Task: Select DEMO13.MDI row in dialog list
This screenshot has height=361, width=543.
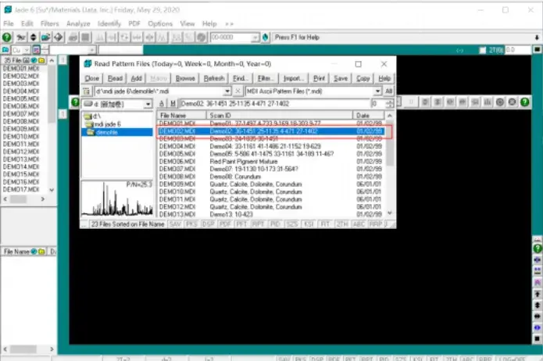Action: click(x=271, y=214)
